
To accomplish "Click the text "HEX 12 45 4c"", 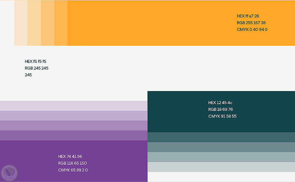I will coord(220,103).
